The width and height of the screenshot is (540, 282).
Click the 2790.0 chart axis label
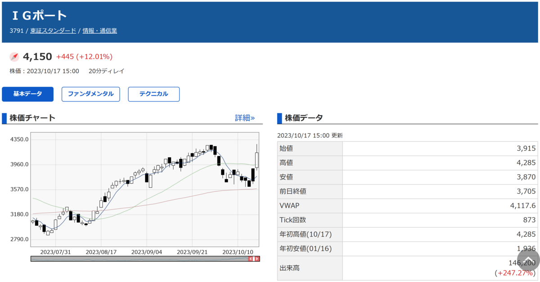pyautogui.click(x=19, y=239)
